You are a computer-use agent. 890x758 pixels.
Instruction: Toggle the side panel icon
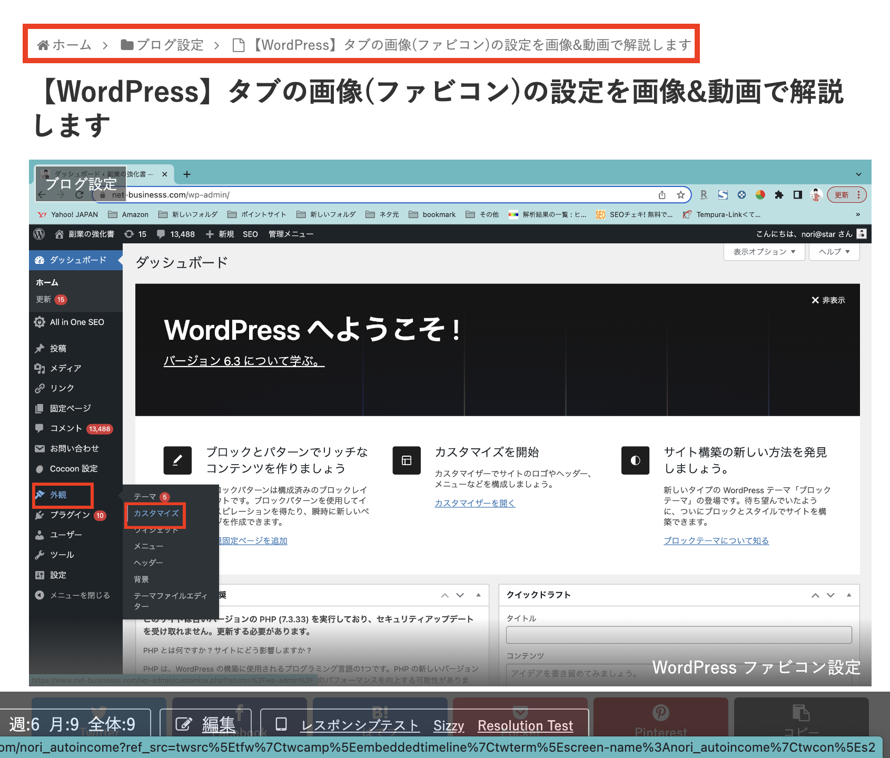point(797,195)
